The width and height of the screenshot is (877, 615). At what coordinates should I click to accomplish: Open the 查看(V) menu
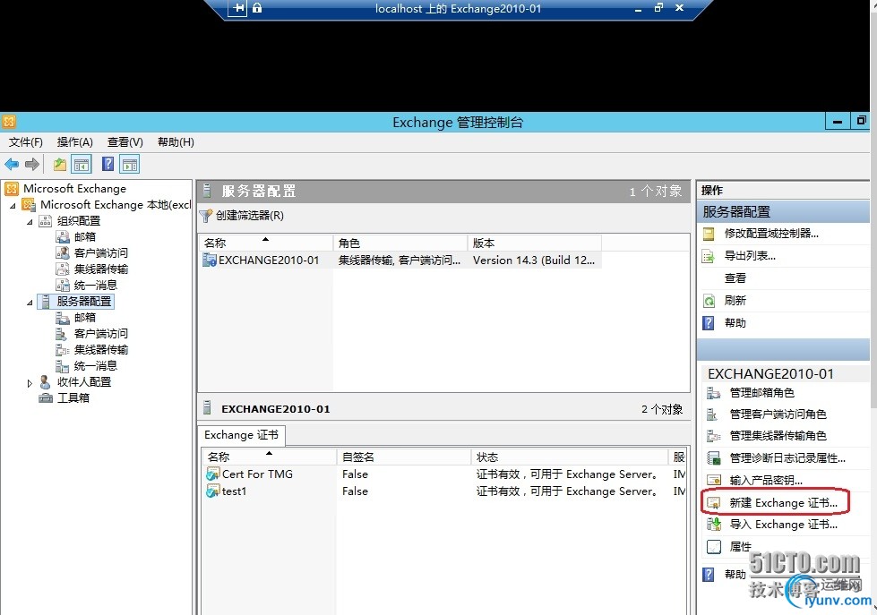125,142
